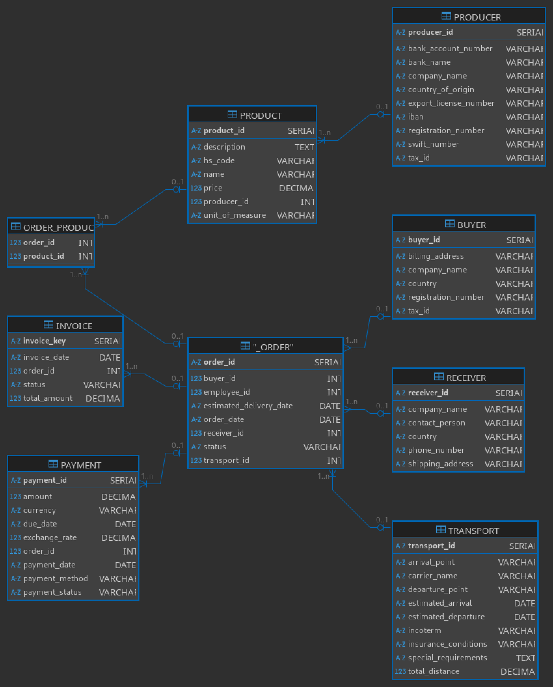
Task: Click the RECEIVER table icon
Action: (x=439, y=377)
